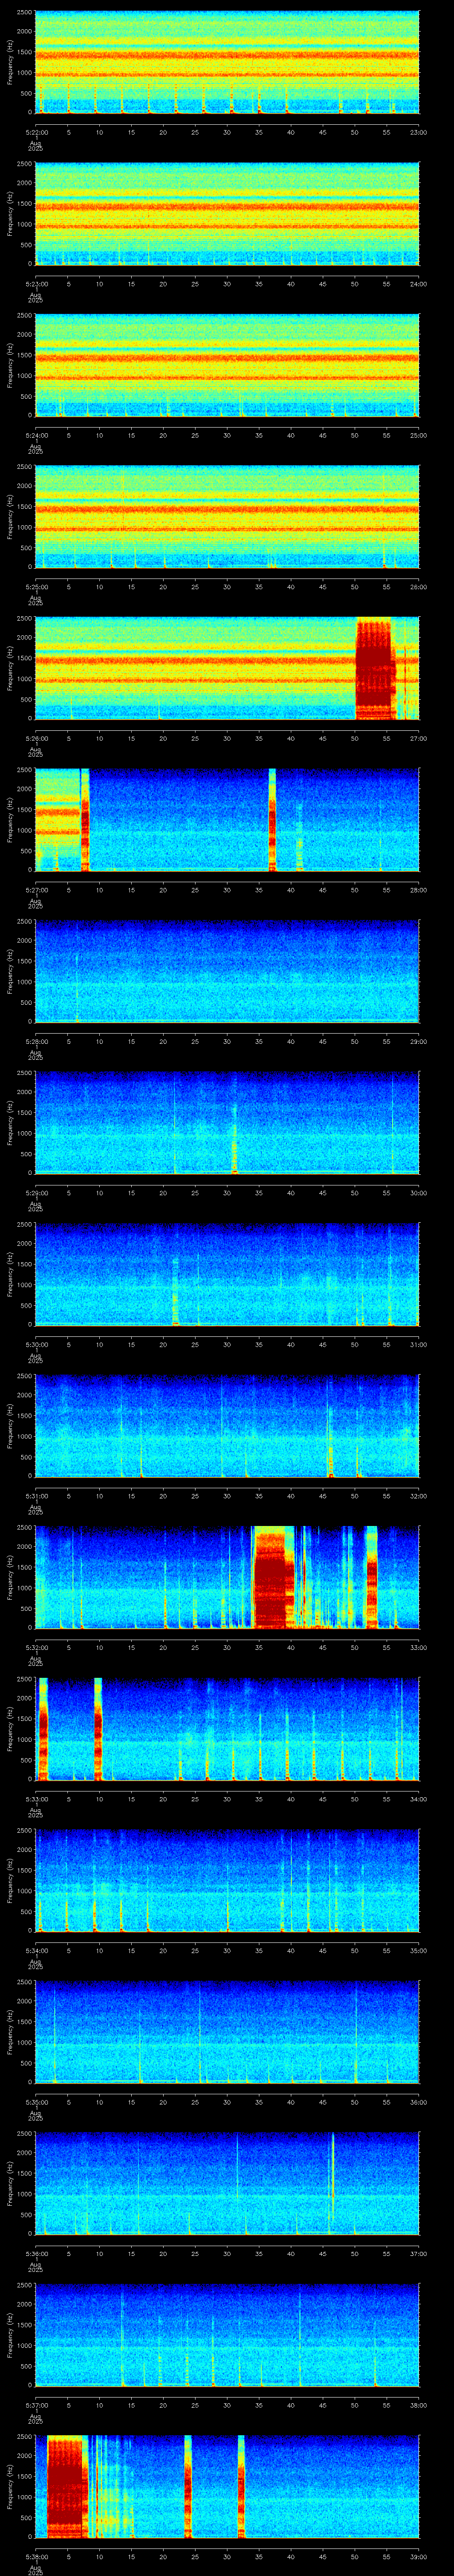Click the '23:00' end label of first axis
The height and width of the screenshot is (2576, 454).
[x=418, y=132]
